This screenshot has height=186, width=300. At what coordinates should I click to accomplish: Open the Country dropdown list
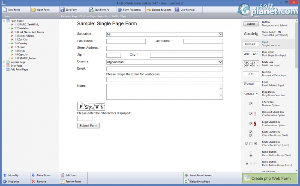(220, 62)
